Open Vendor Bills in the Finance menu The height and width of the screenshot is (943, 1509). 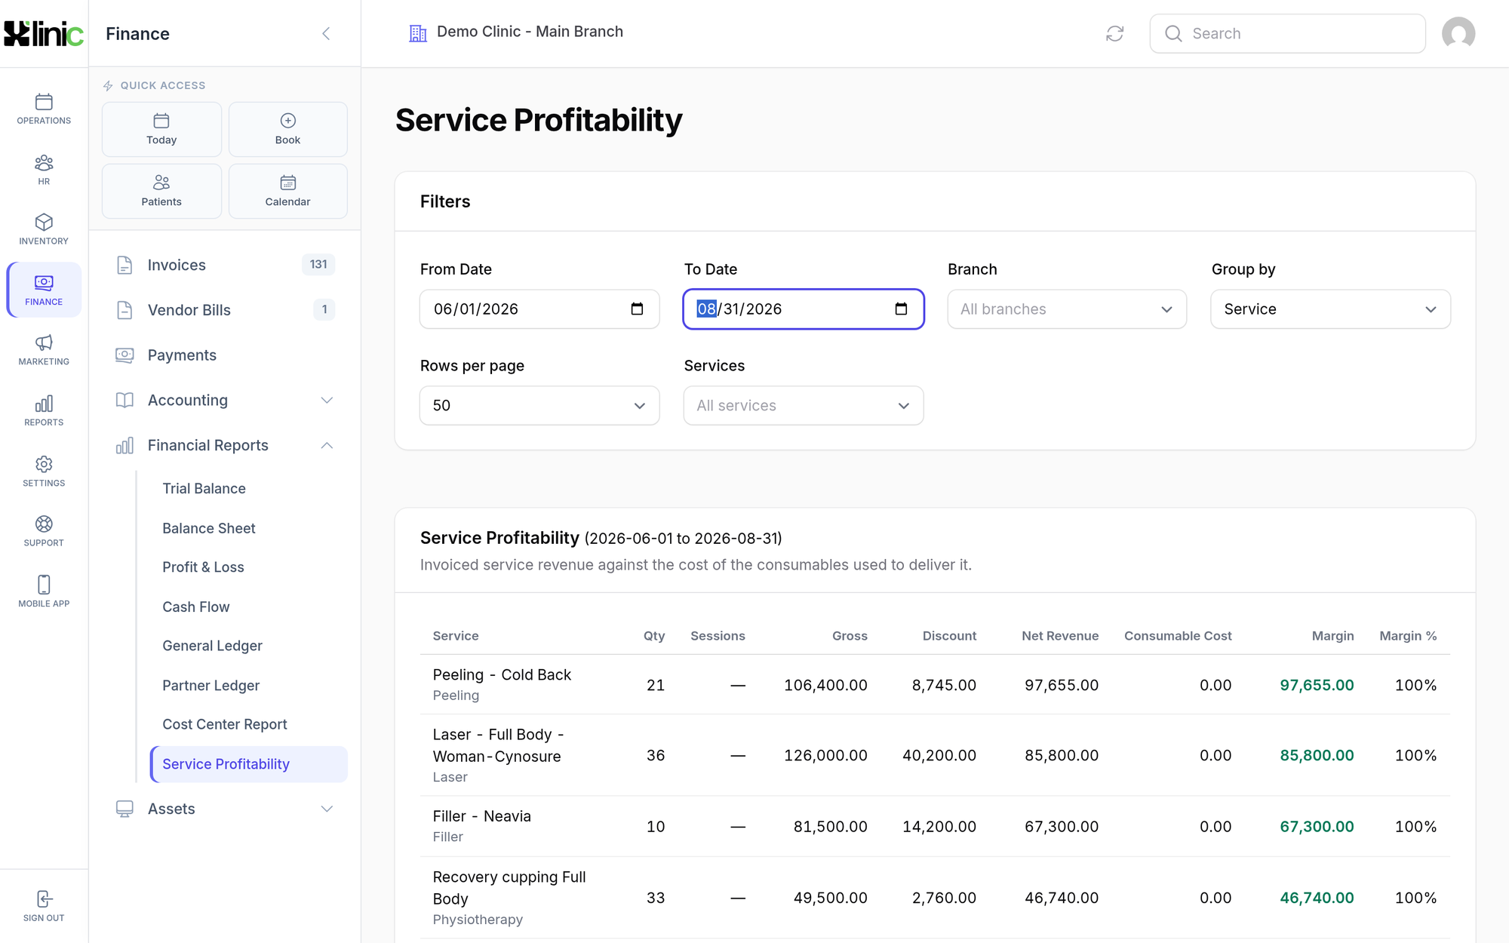point(225,310)
